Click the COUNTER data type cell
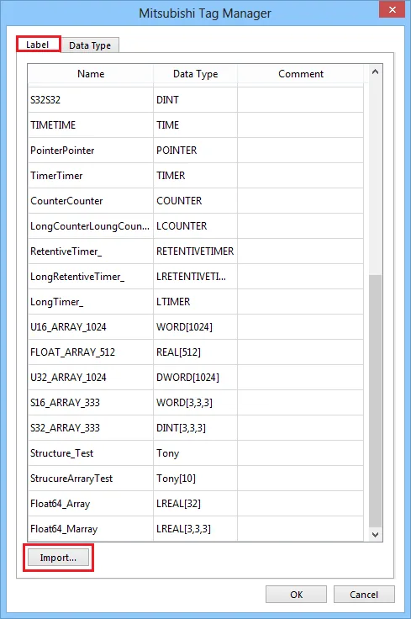This screenshot has height=619, width=411. tap(195, 201)
